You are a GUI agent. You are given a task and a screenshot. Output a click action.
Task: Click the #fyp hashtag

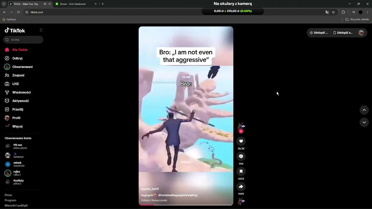(x=195, y=195)
